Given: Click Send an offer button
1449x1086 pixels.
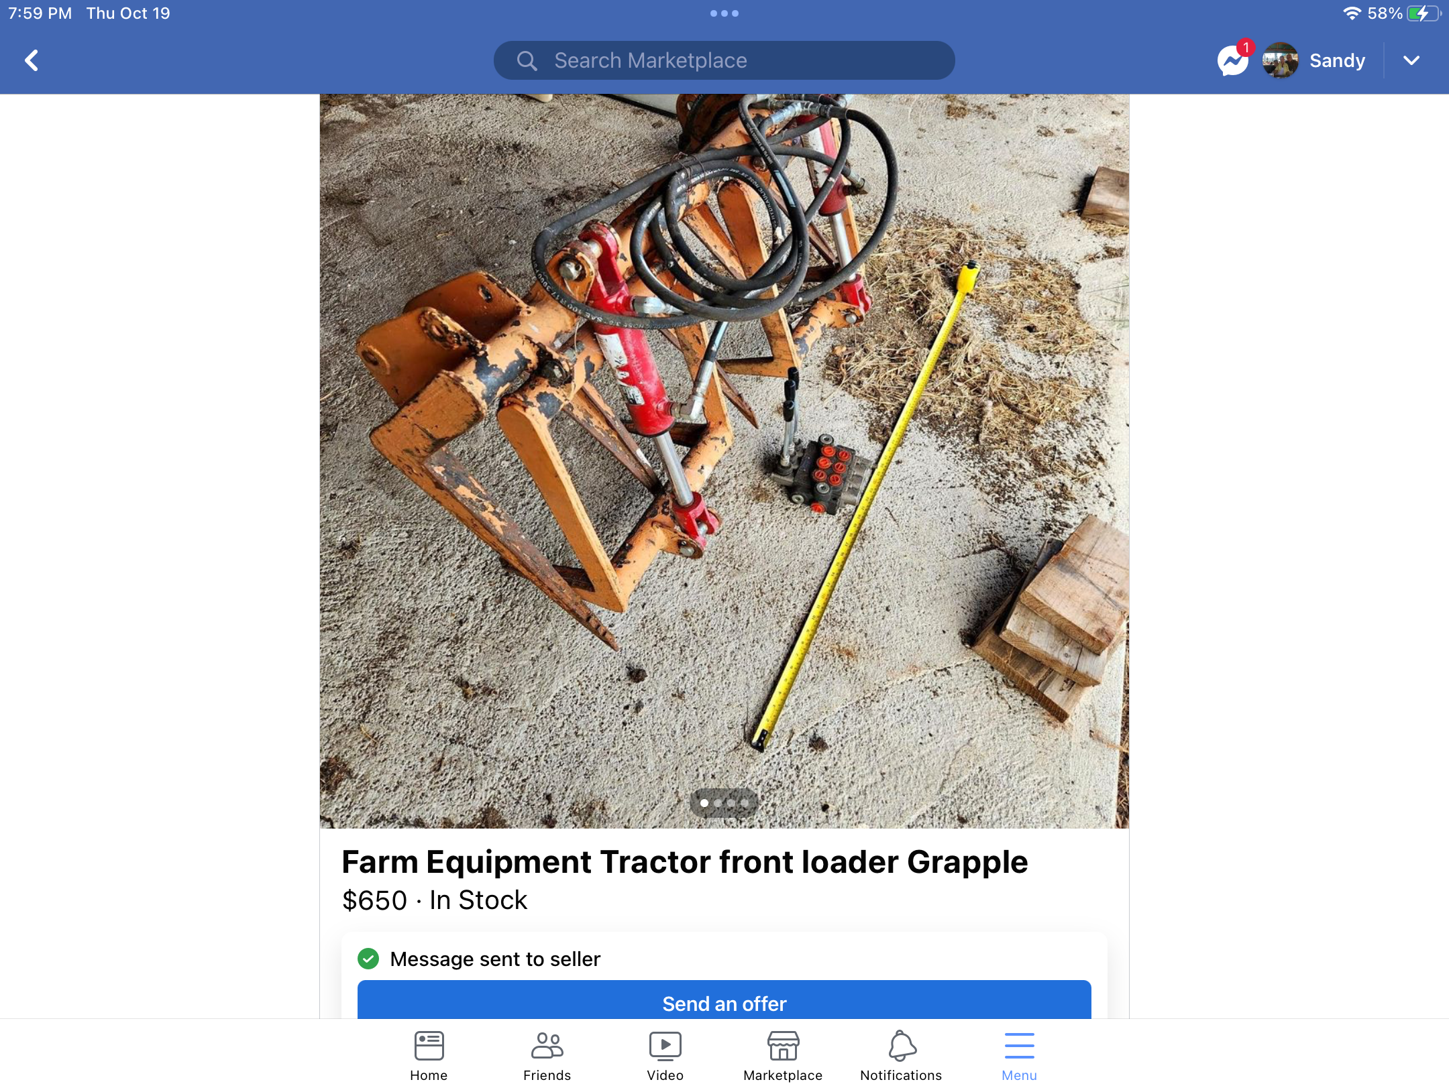Looking at the screenshot, I should coord(724,1003).
